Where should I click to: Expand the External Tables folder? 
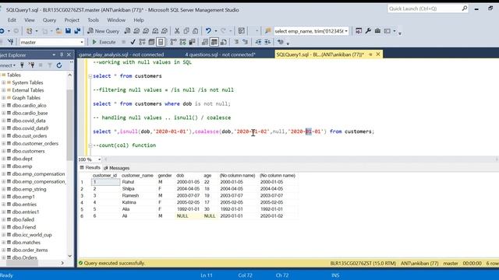[x=3, y=90]
